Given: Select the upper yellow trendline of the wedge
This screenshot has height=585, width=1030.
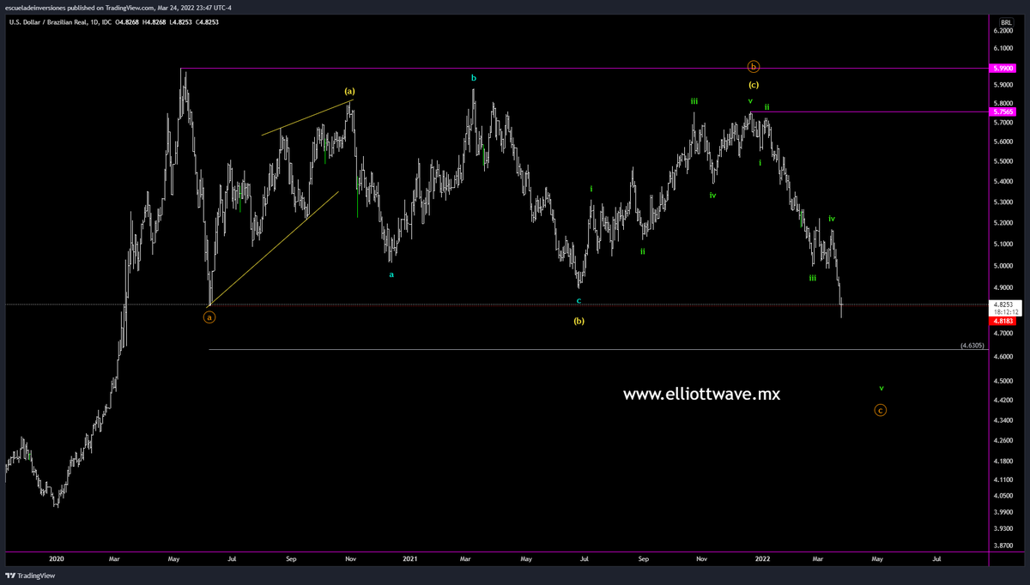Looking at the screenshot, I should coord(306,118).
